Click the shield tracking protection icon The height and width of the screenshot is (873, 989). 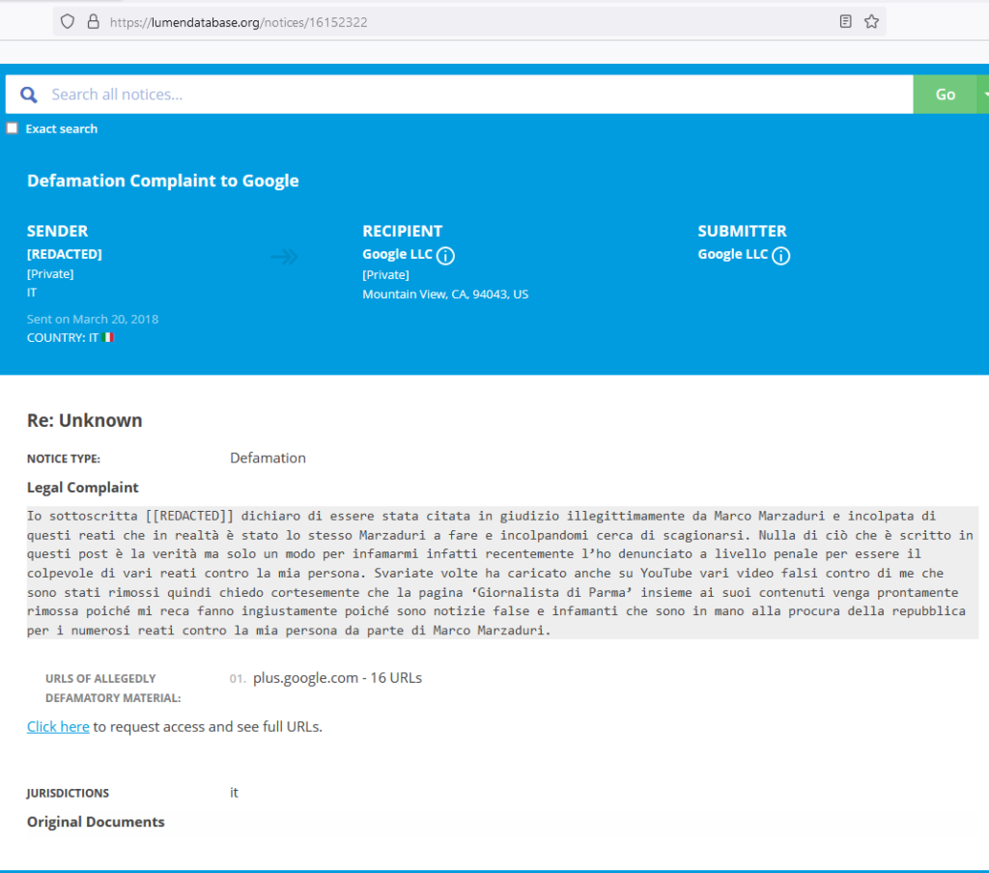pos(68,22)
